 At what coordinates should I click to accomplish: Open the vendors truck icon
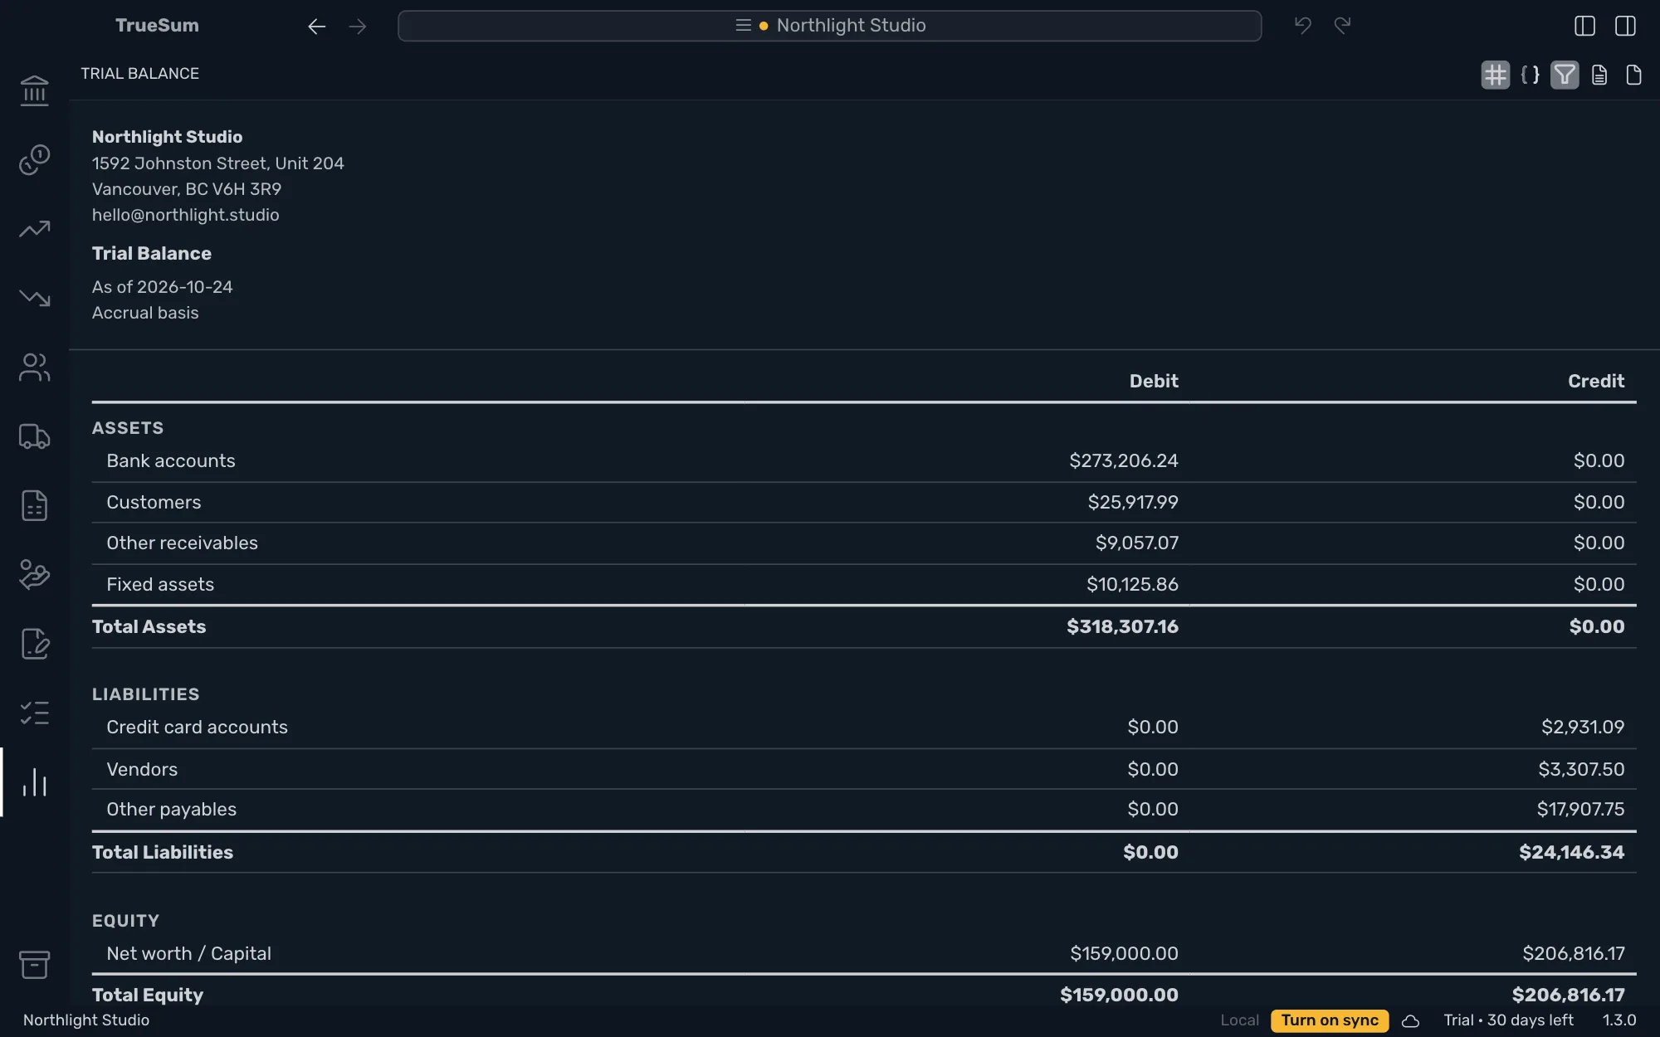click(34, 436)
